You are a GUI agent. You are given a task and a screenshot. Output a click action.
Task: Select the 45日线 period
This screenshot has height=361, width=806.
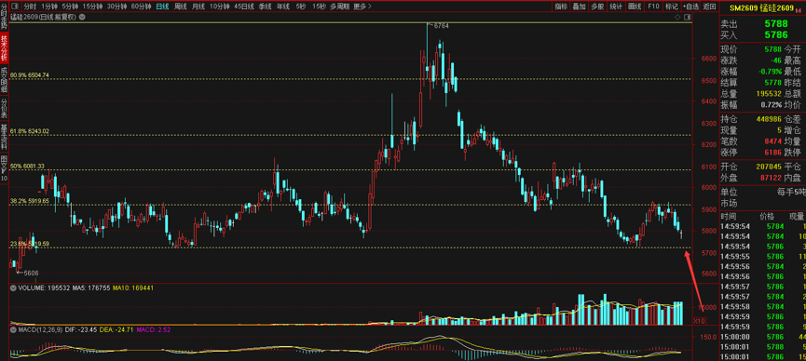click(x=243, y=7)
